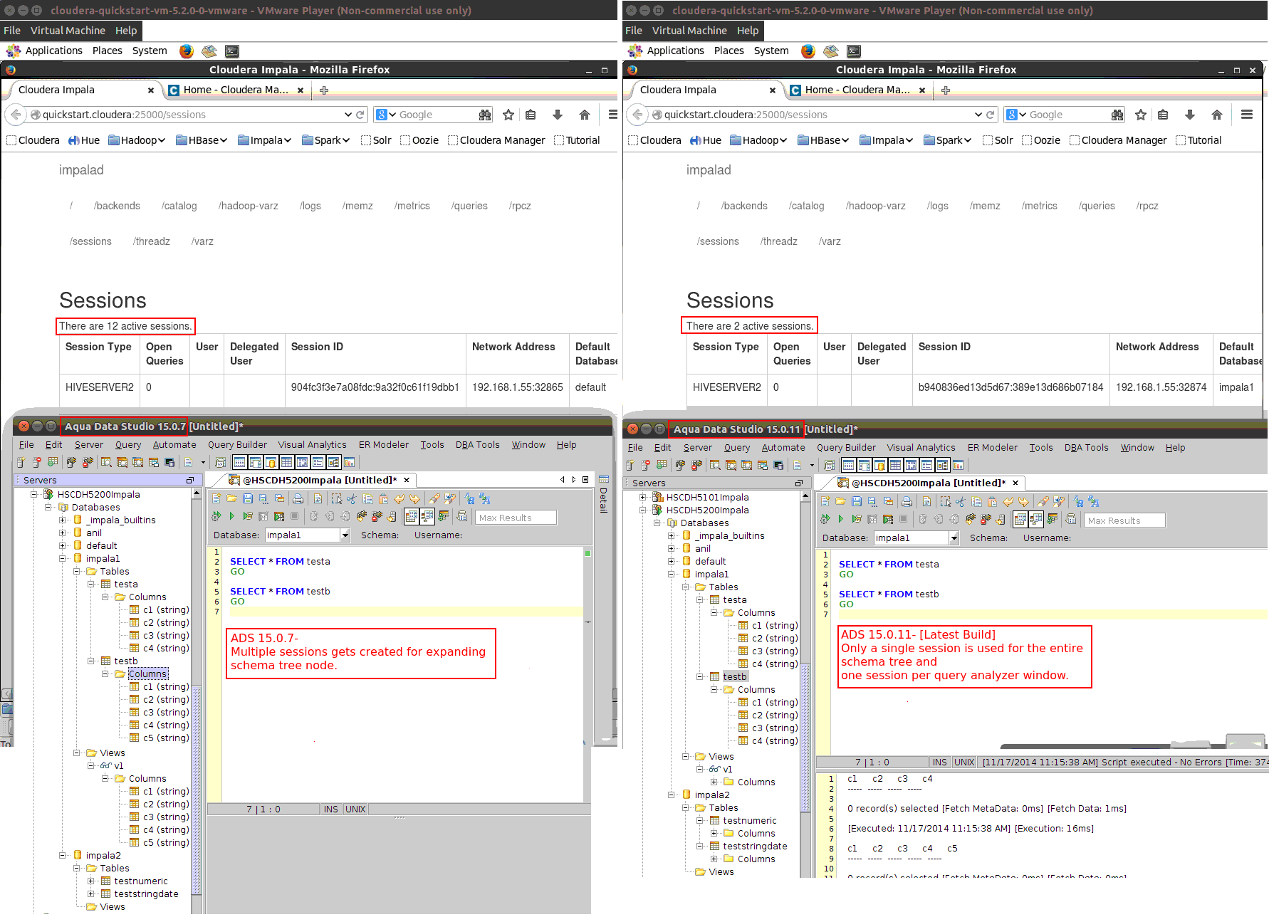Image resolution: width=1269 pixels, height=917 pixels.
Task: Click session ID 904fc3f3e7a08fdc:9a32f0c61f19dbb1 cell
Action: (375, 387)
